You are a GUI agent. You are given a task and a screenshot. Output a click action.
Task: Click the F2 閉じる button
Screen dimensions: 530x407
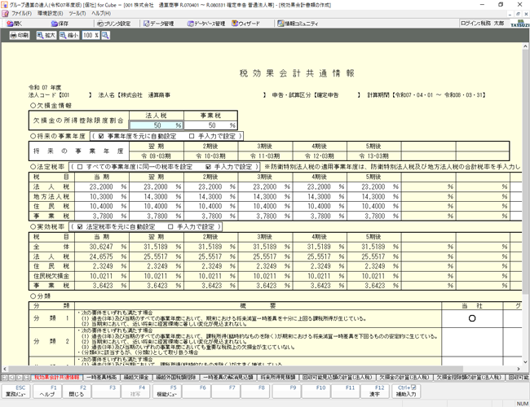(77, 391)
